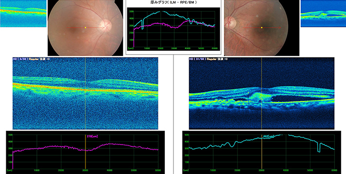Screen dimensions: 346x174
Task: Click the 278 um readout on magenta graph
Action: pos(92,136)
